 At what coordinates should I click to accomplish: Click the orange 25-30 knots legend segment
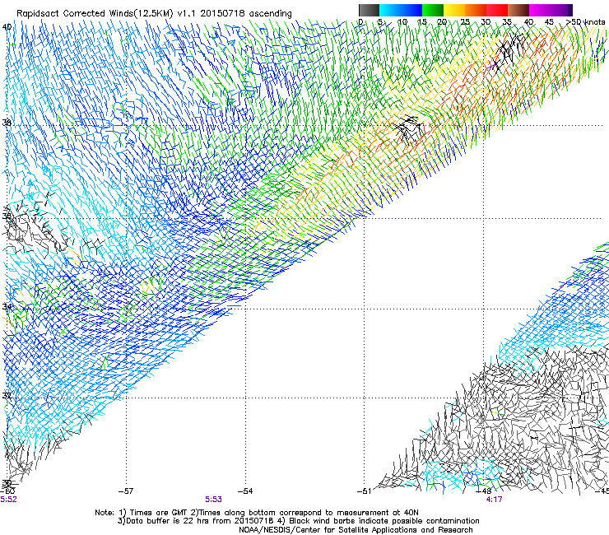click(476, 10)
